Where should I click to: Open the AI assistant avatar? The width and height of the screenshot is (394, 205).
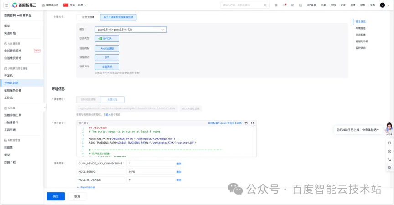(x=389, y=128)
